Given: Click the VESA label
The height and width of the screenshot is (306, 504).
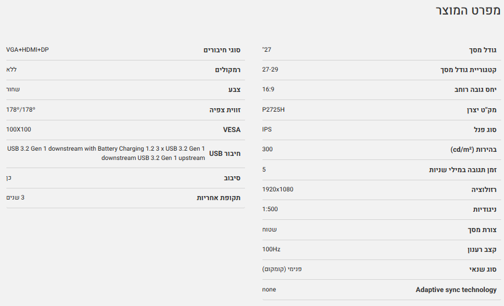Looking at the screenshot, I should pyautogui.click(x=232, y=130).
